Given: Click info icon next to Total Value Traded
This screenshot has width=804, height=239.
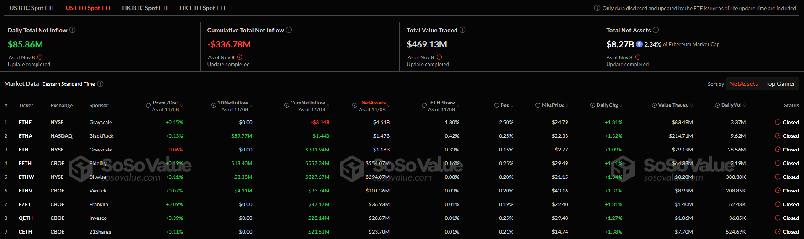Looking at the screenshot, I should click(462, 30).
